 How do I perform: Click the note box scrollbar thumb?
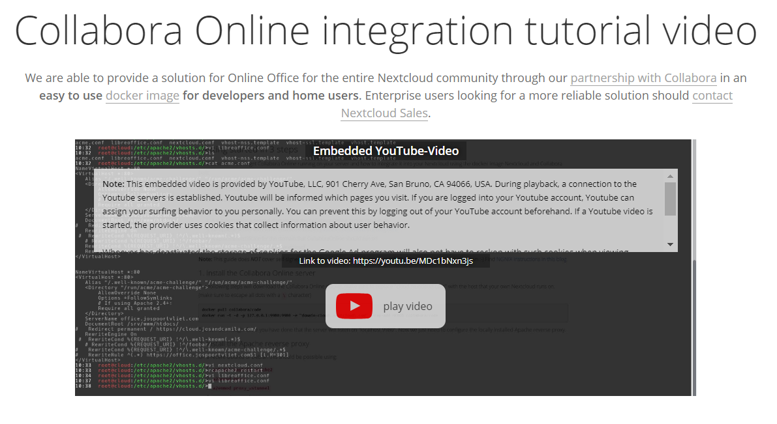click(x=670, y=199)
